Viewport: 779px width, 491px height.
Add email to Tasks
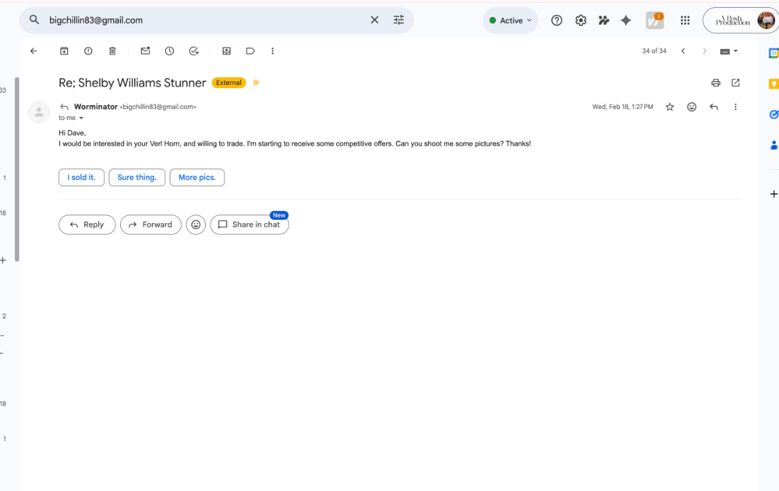(x=193, y=51)
